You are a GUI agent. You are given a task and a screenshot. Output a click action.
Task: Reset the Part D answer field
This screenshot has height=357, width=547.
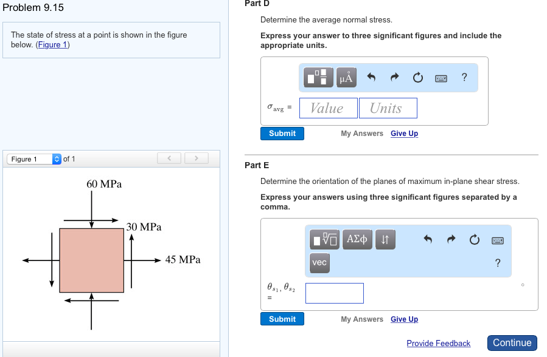coord(417,77)
